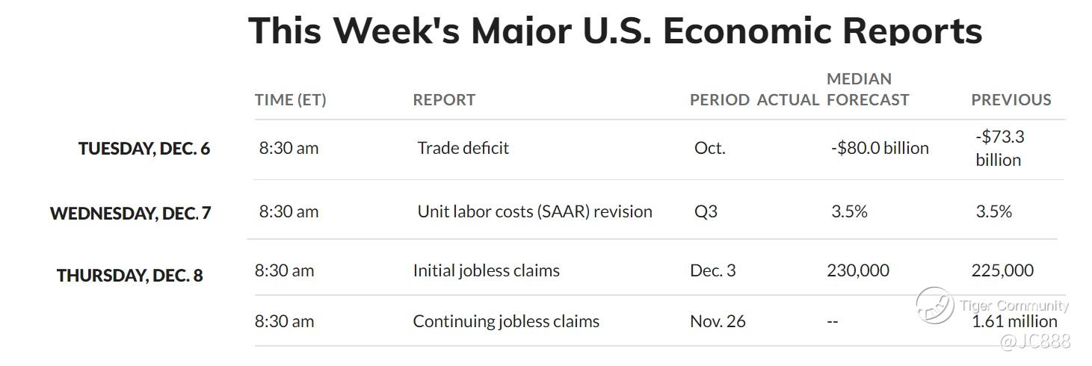Screen dimensions: 1092x366
Task: Select Unit labor costs (SAAR) revision
Action: 535,211
